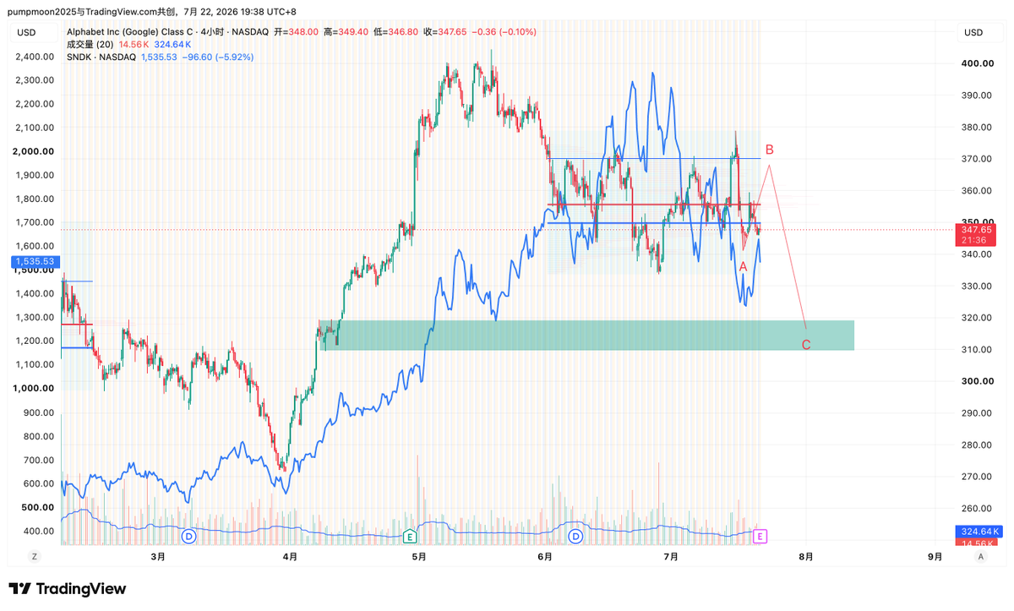
Task: Click the blue 1,535.53 SNDK price tag
Action: click(34, 263)
